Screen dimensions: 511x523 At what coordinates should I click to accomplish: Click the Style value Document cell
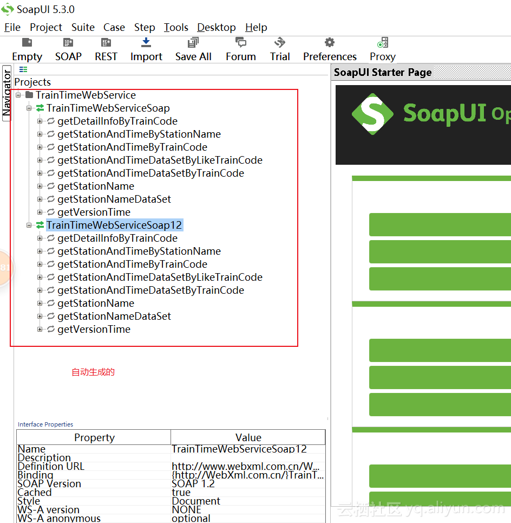pyautogui.click(x=248, y=501)
